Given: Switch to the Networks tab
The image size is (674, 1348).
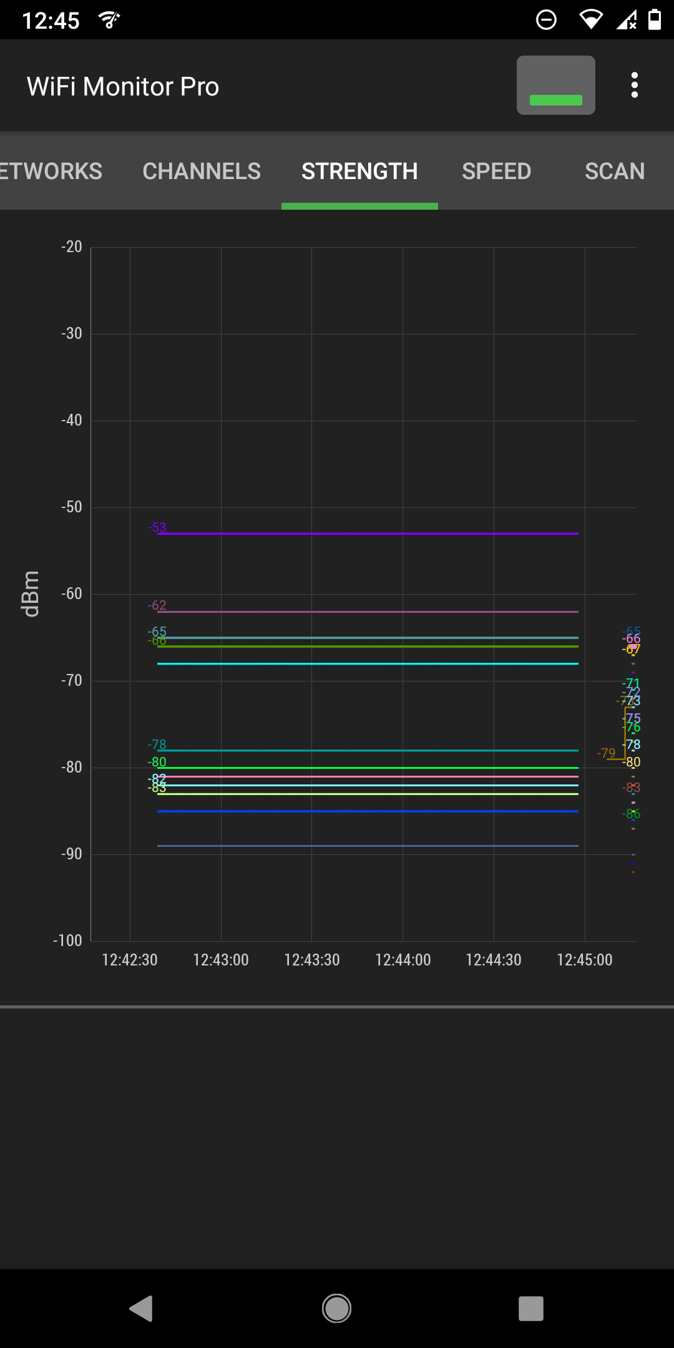Looking at the screenshot, I should pos(50,171).
